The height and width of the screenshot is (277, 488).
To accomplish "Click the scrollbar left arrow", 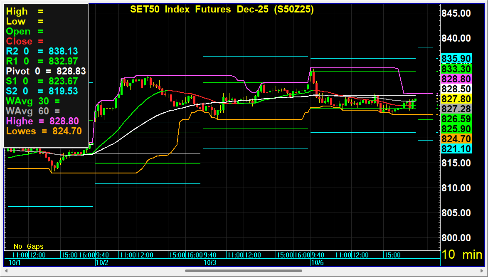I will 5,271.
